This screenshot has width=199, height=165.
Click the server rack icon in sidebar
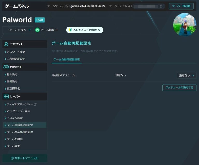[x=6, y=97]
